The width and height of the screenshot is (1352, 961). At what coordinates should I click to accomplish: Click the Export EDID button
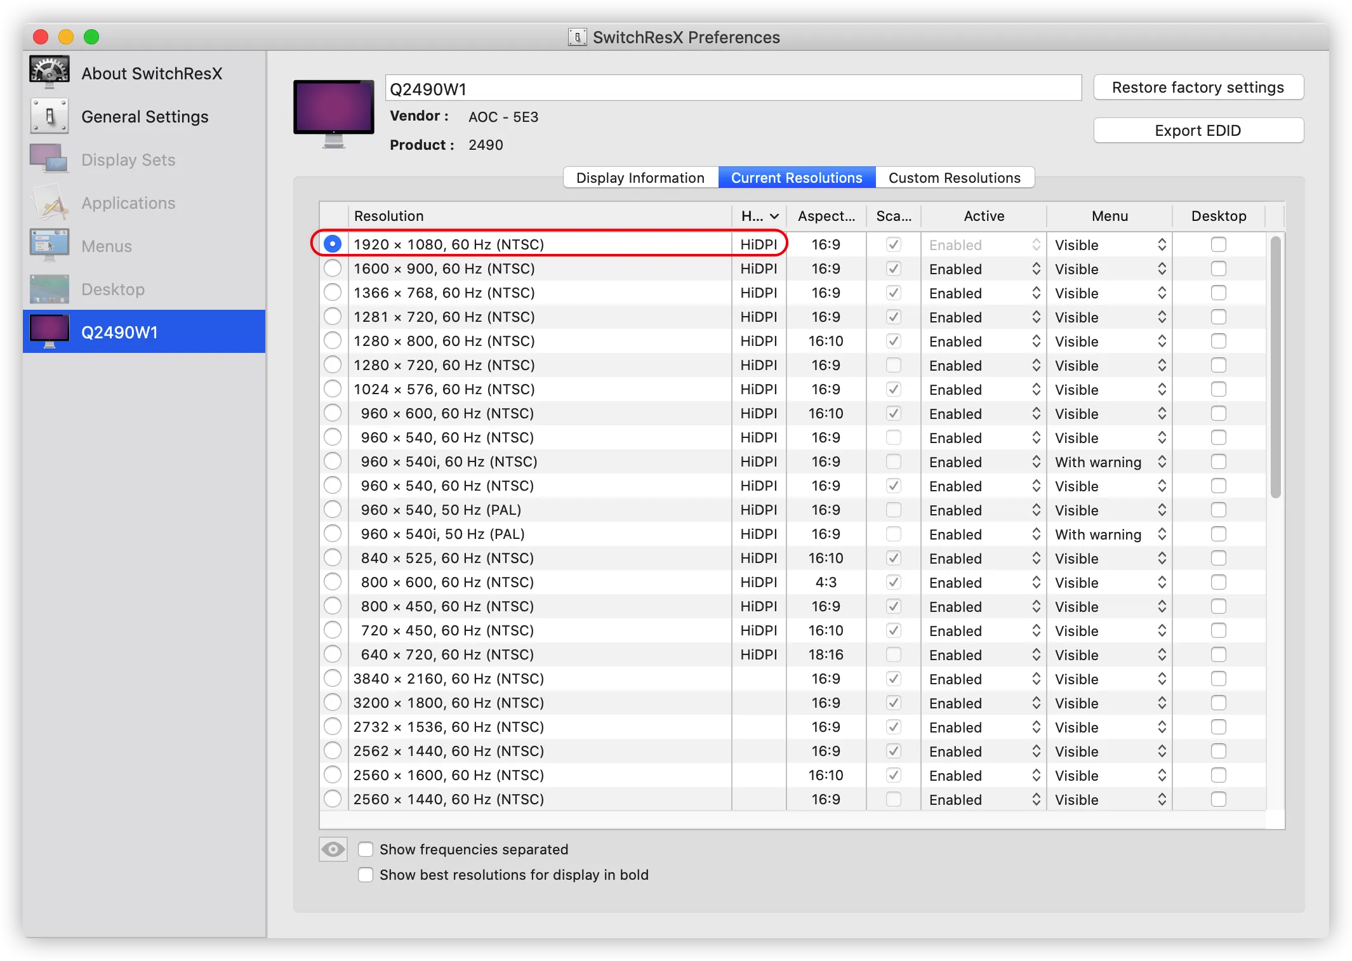(1198, 131)
